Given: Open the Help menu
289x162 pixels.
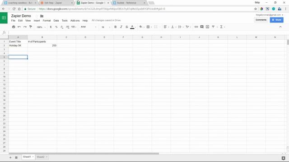Looking at the screenshot, I should (85, 21).
